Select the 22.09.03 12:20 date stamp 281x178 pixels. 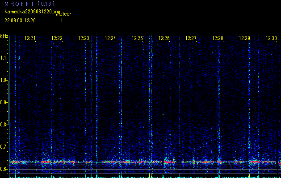20,20
